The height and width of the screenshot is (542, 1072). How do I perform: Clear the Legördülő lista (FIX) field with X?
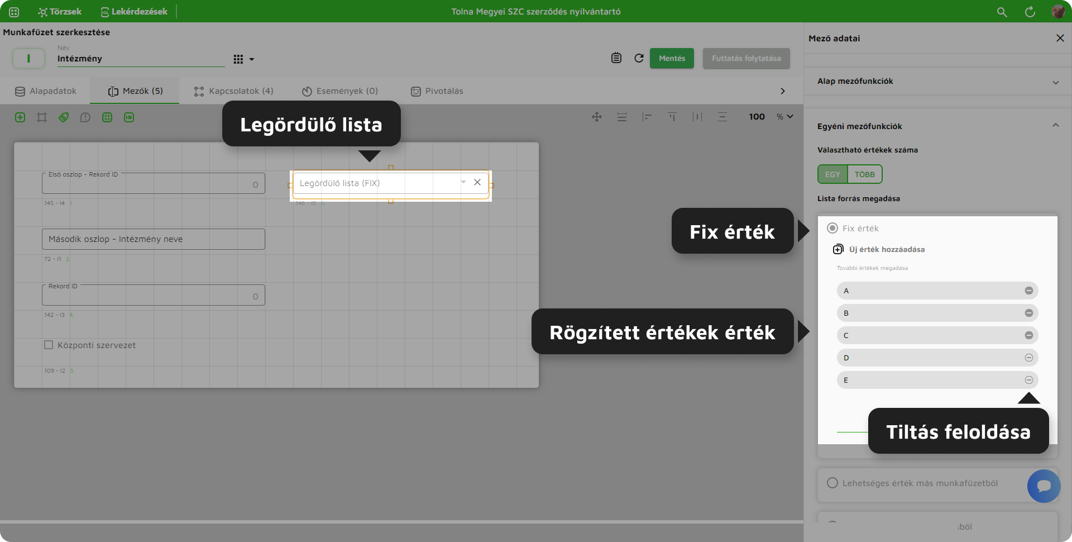[x=477, y=182]
